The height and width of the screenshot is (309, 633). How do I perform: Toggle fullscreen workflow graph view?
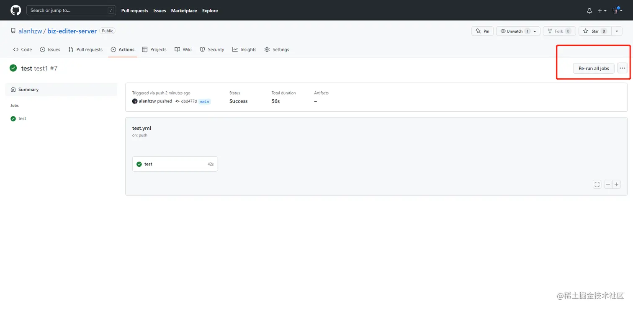tap(597, 184)
